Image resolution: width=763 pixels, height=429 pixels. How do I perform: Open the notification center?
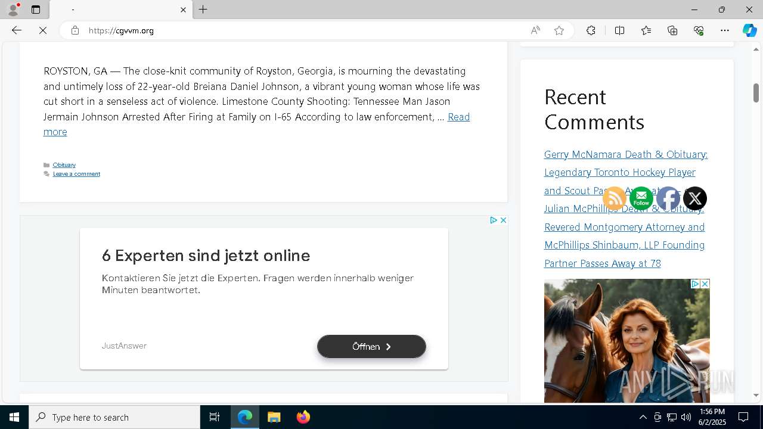(x=743, y=417)
